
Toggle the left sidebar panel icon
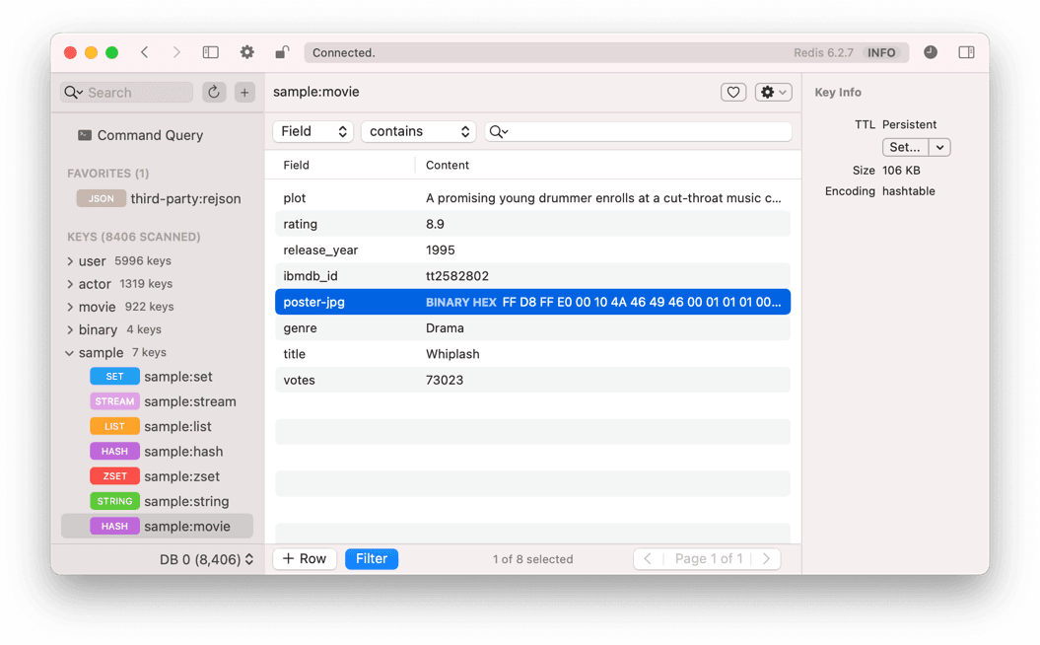pyautogui.click(x=211, y=52)
